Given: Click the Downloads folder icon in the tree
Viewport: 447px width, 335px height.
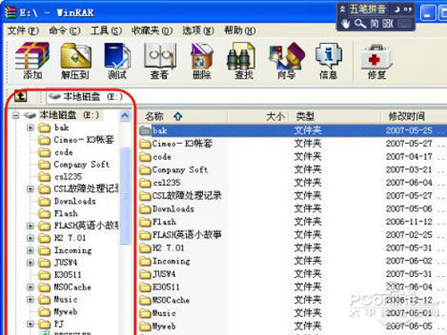Looking at the screenshot, I should pos(45,202).
